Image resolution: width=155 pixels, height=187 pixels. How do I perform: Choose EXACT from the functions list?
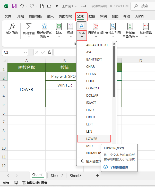pyautogui.click(x=94, y=103)
